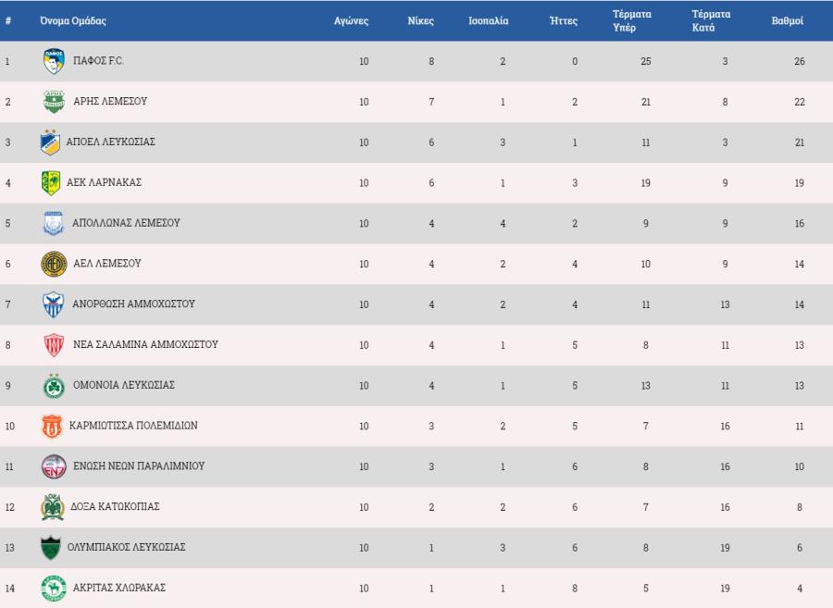
Task: Open the ΑΕΚ ΛΑΡΝΑΚΑΣ team name
Action: point(104,182)
